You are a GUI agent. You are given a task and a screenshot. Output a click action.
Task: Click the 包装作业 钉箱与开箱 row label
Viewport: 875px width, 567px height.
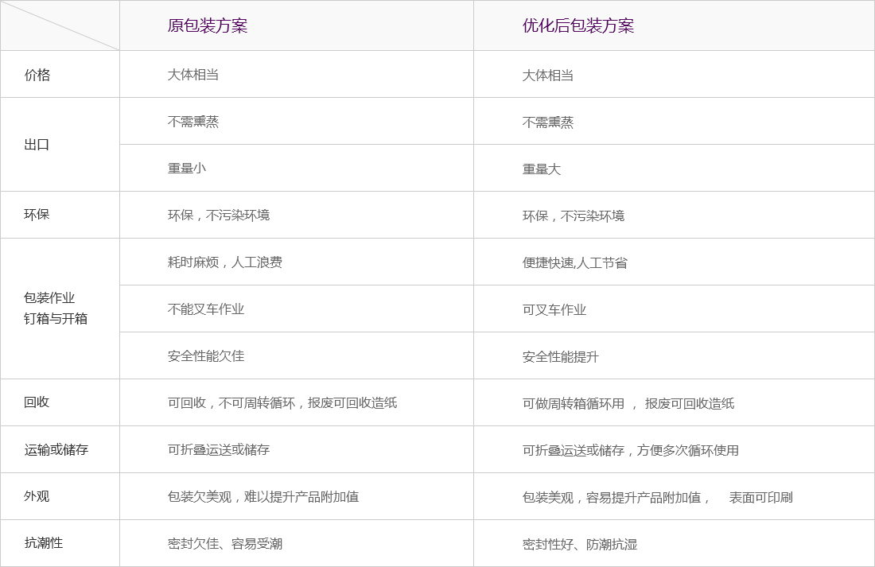[56, 309]
